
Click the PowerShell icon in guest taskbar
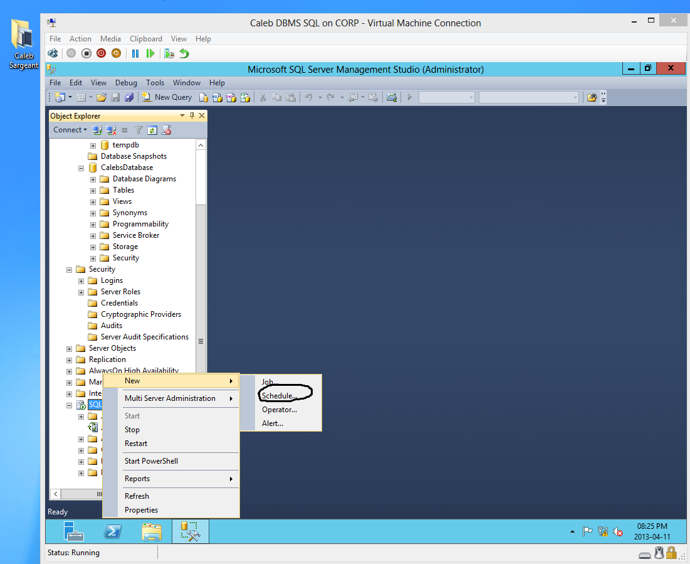tap(113, 532)
